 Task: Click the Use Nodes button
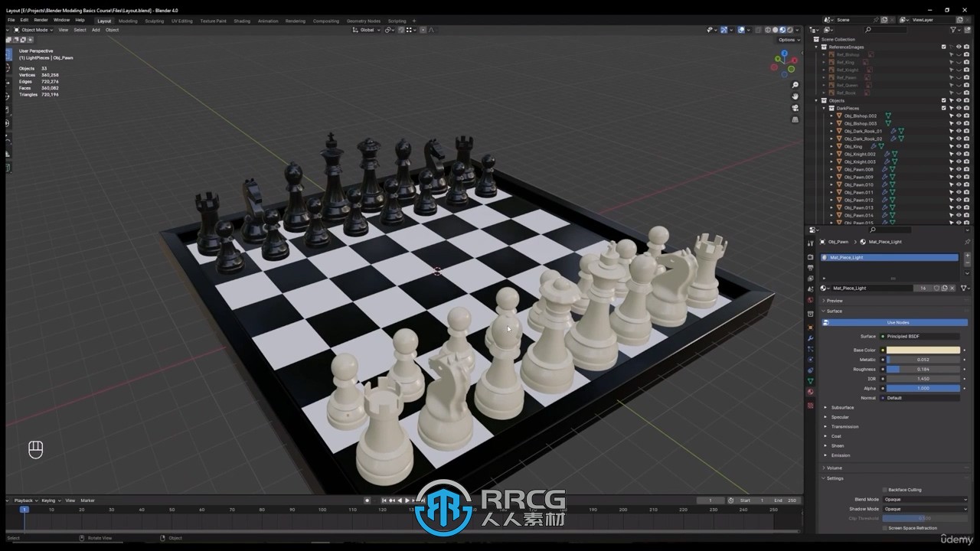pos(897,322)
